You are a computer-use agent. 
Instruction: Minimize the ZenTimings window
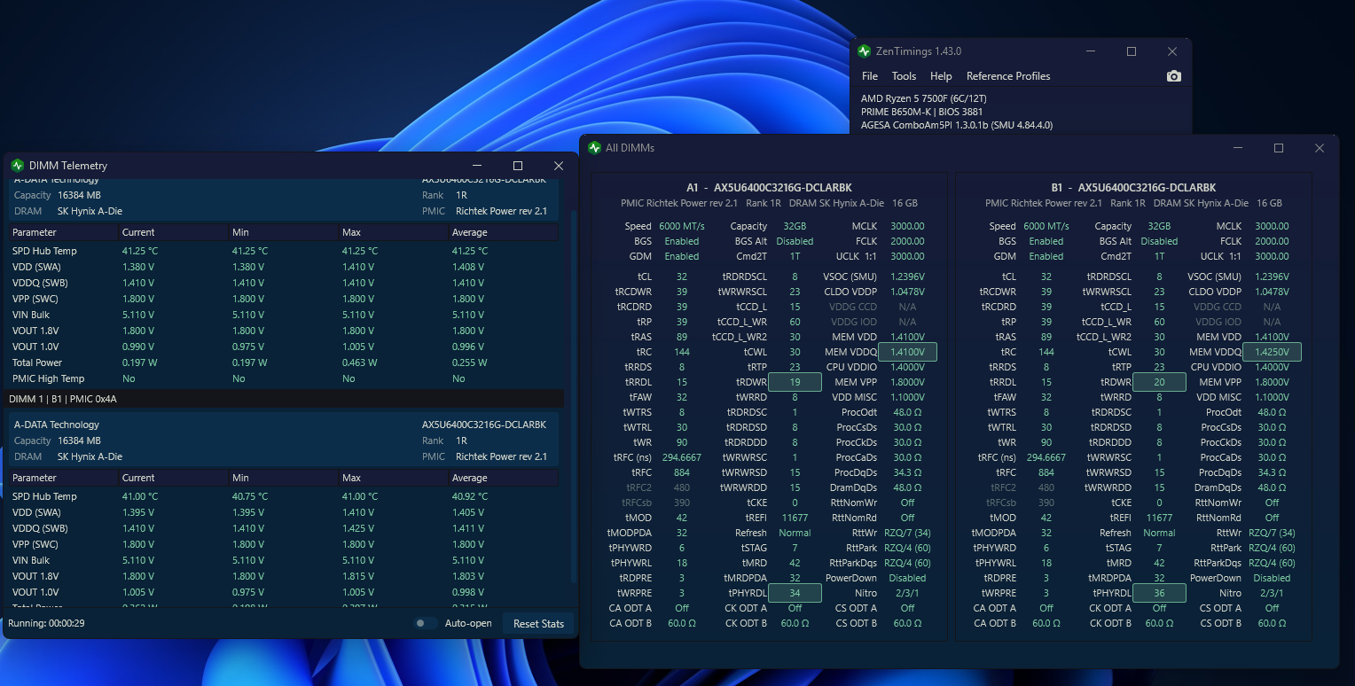tap(1091, 51)
